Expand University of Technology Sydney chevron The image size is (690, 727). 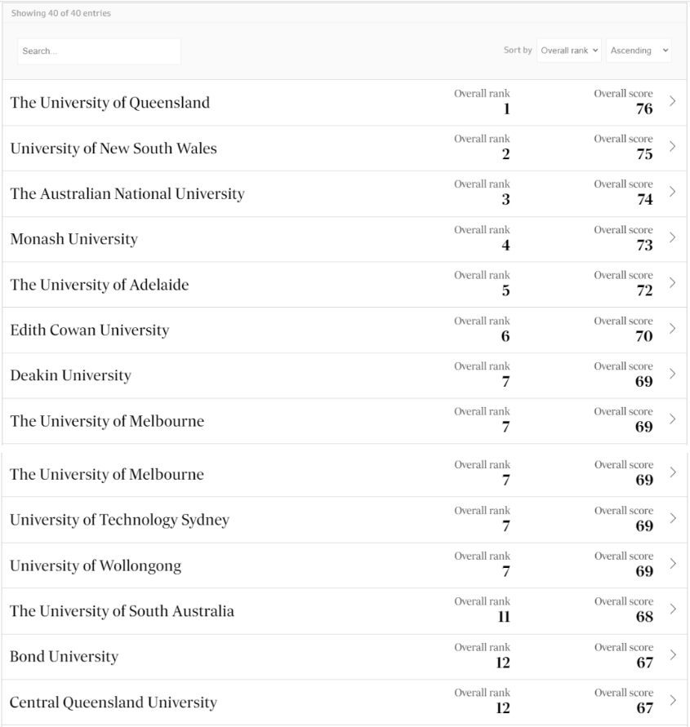672,518
